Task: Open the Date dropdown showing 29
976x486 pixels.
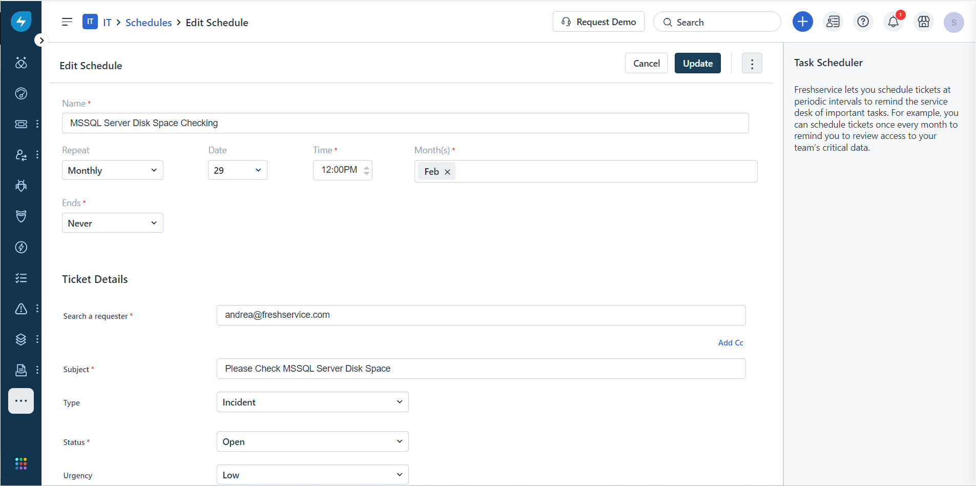Action: click(x=237, y=170)
